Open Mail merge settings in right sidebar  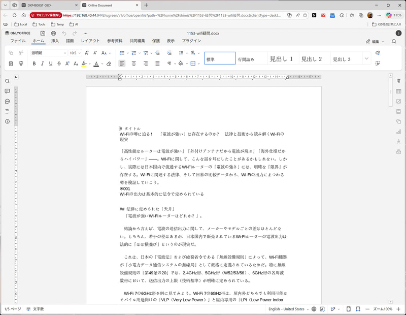(398, 152)
